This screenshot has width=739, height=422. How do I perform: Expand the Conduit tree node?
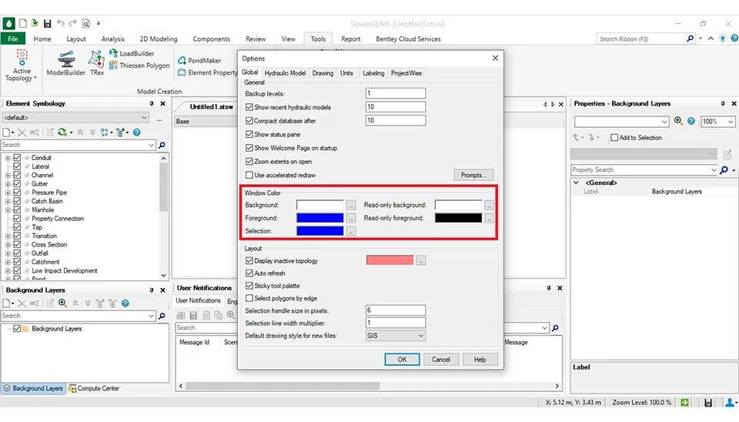point(8,158)
